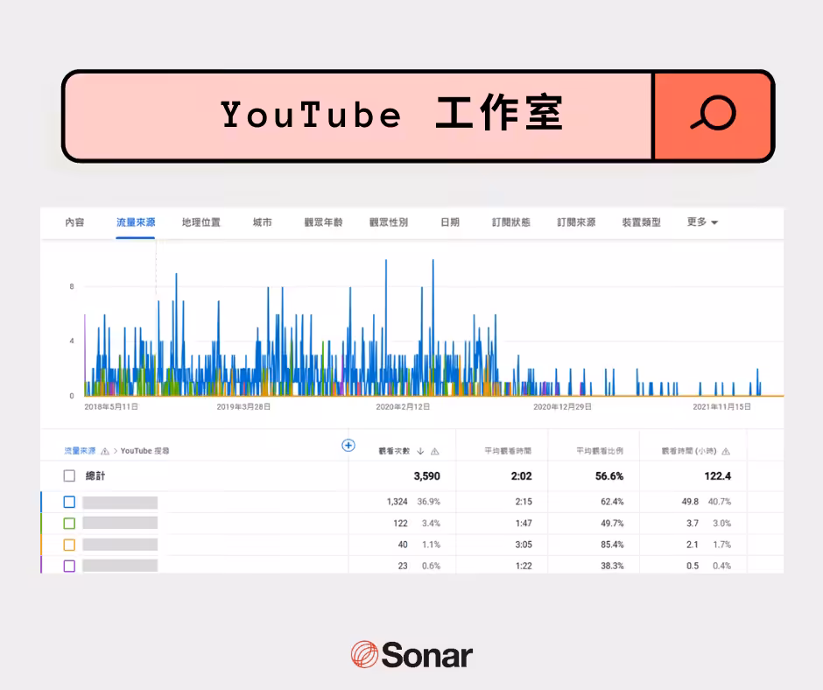Select the 訂閱來源 tab

tap(576, 222)
